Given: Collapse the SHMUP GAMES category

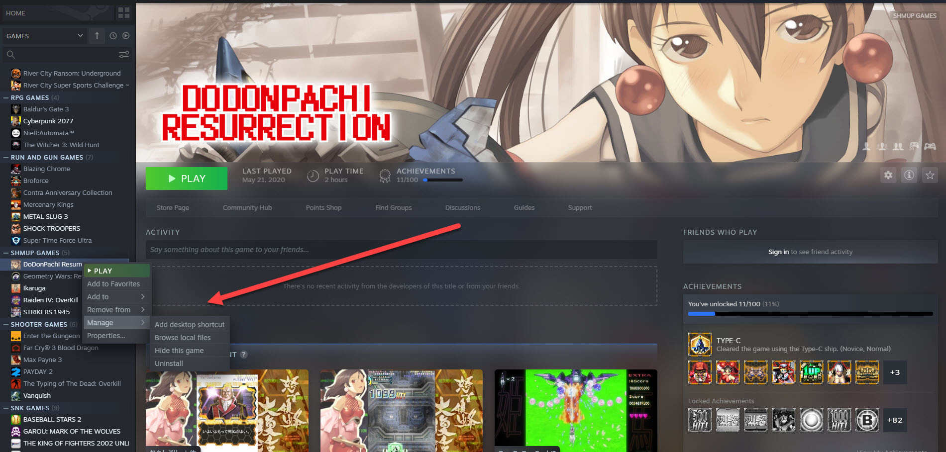Looking at the screenshot, I should pyautogui.click(x=6, y=253).
